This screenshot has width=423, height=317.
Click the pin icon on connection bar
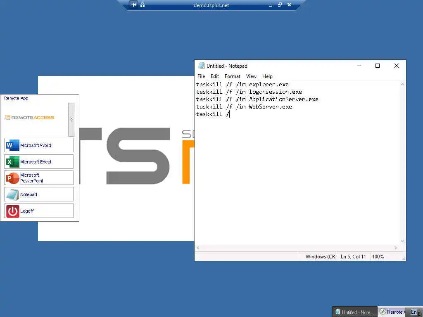134,5
